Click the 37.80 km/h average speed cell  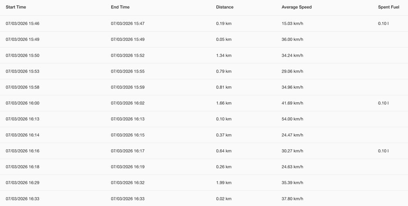pos(292,198)
